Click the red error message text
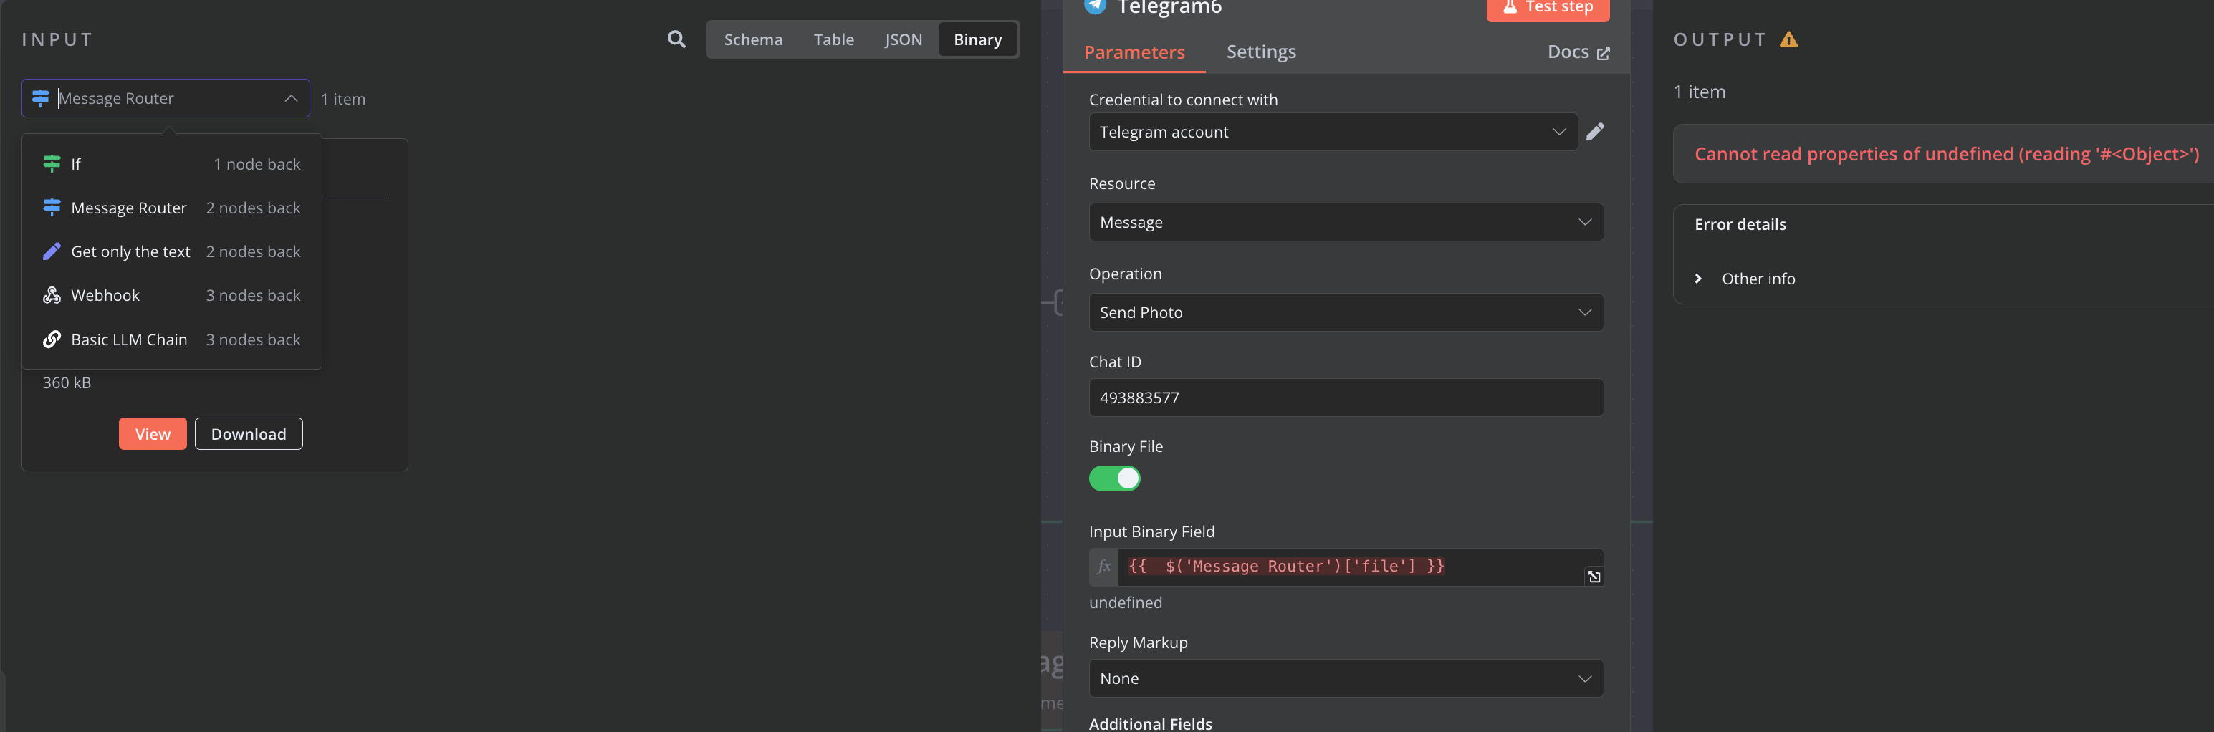The height and width of the screenshot is (732, 2214). point(1946,155)
